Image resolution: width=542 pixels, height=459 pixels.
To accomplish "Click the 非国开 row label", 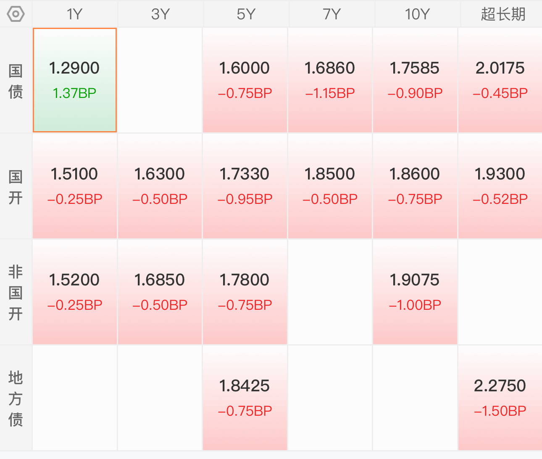I will [16, 293].
